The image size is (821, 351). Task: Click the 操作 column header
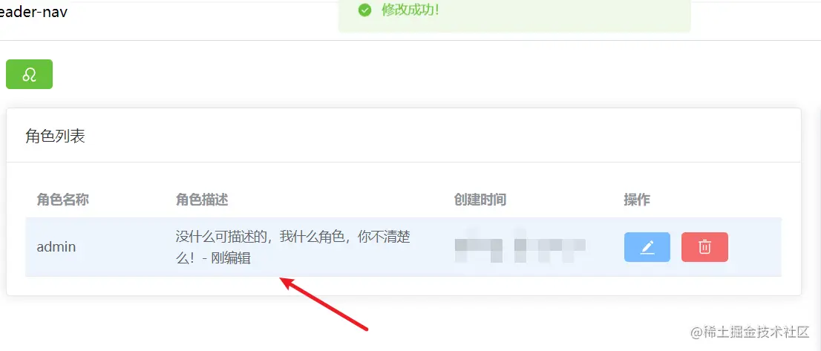pyautogui.click(x=637, y=200)
